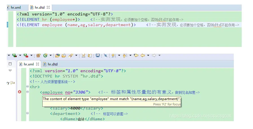
Task: Click the <!ELEMENT hr (employee+)> line
Action: pyautogui.click(x=49, y=19)
